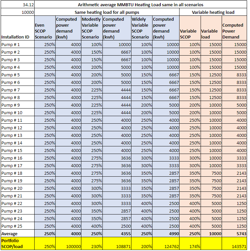Select the 'Modestly Variable SCOP Scenario' header
Viewport: 250px width, 251px height.
pyautogui.click(x=92, y=28)
